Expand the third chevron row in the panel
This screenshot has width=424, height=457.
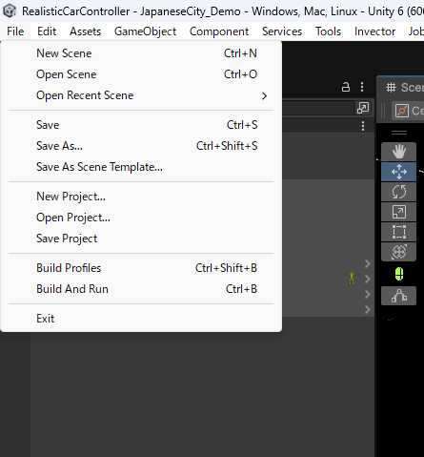[x=368, y=294]
